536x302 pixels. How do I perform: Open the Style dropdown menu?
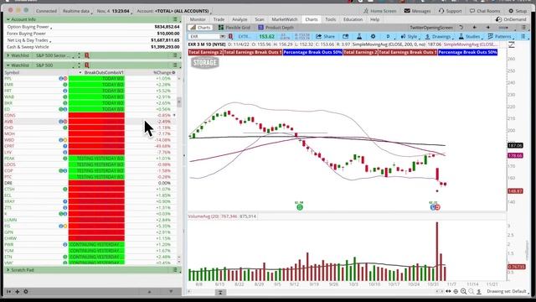pos(410,36)
